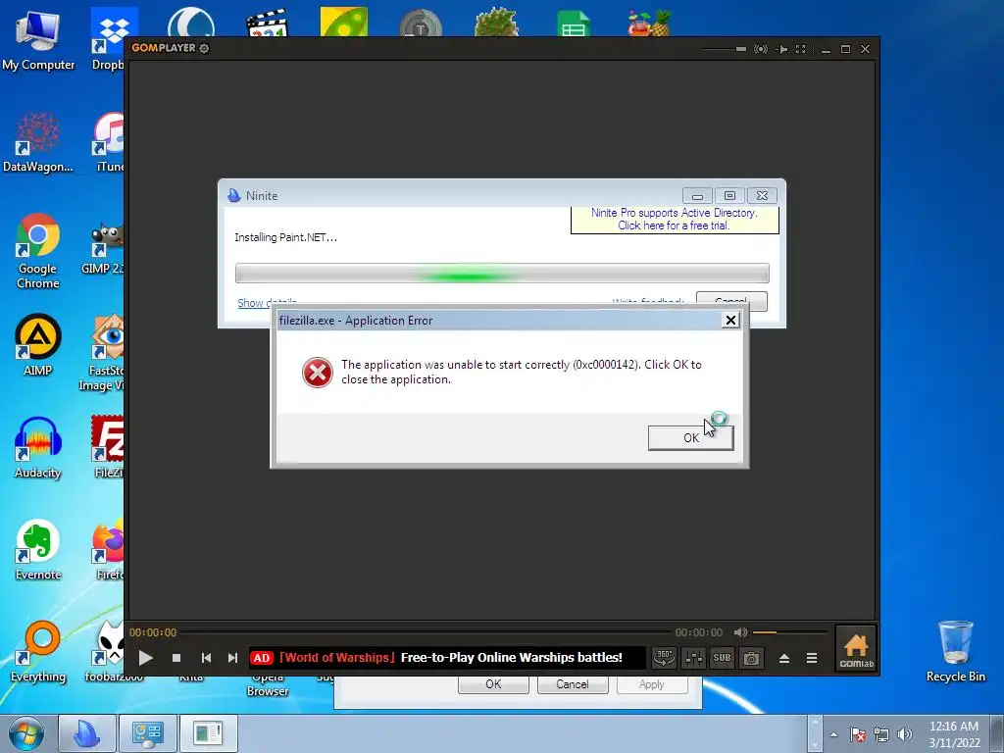Image resolution: width=1004 pixels, height=753 pixels.
Task: Open the World of Warships ad banner
Action: click(x=447, y=658)
